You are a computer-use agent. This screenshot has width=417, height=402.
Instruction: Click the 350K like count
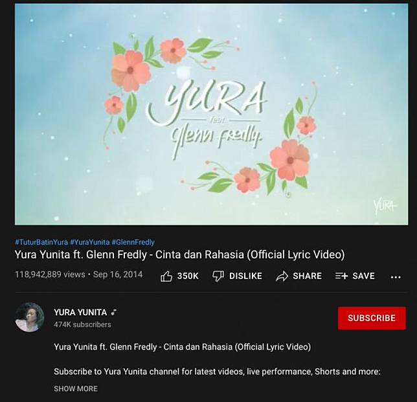tap(188, 276)
